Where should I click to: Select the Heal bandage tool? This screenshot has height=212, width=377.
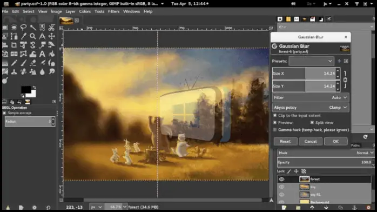23,72
